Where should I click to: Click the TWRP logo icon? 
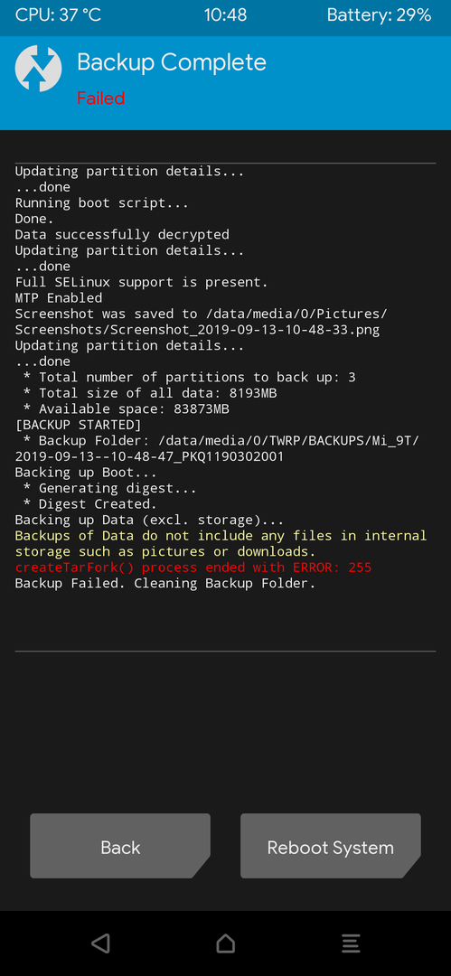[39, 69]
